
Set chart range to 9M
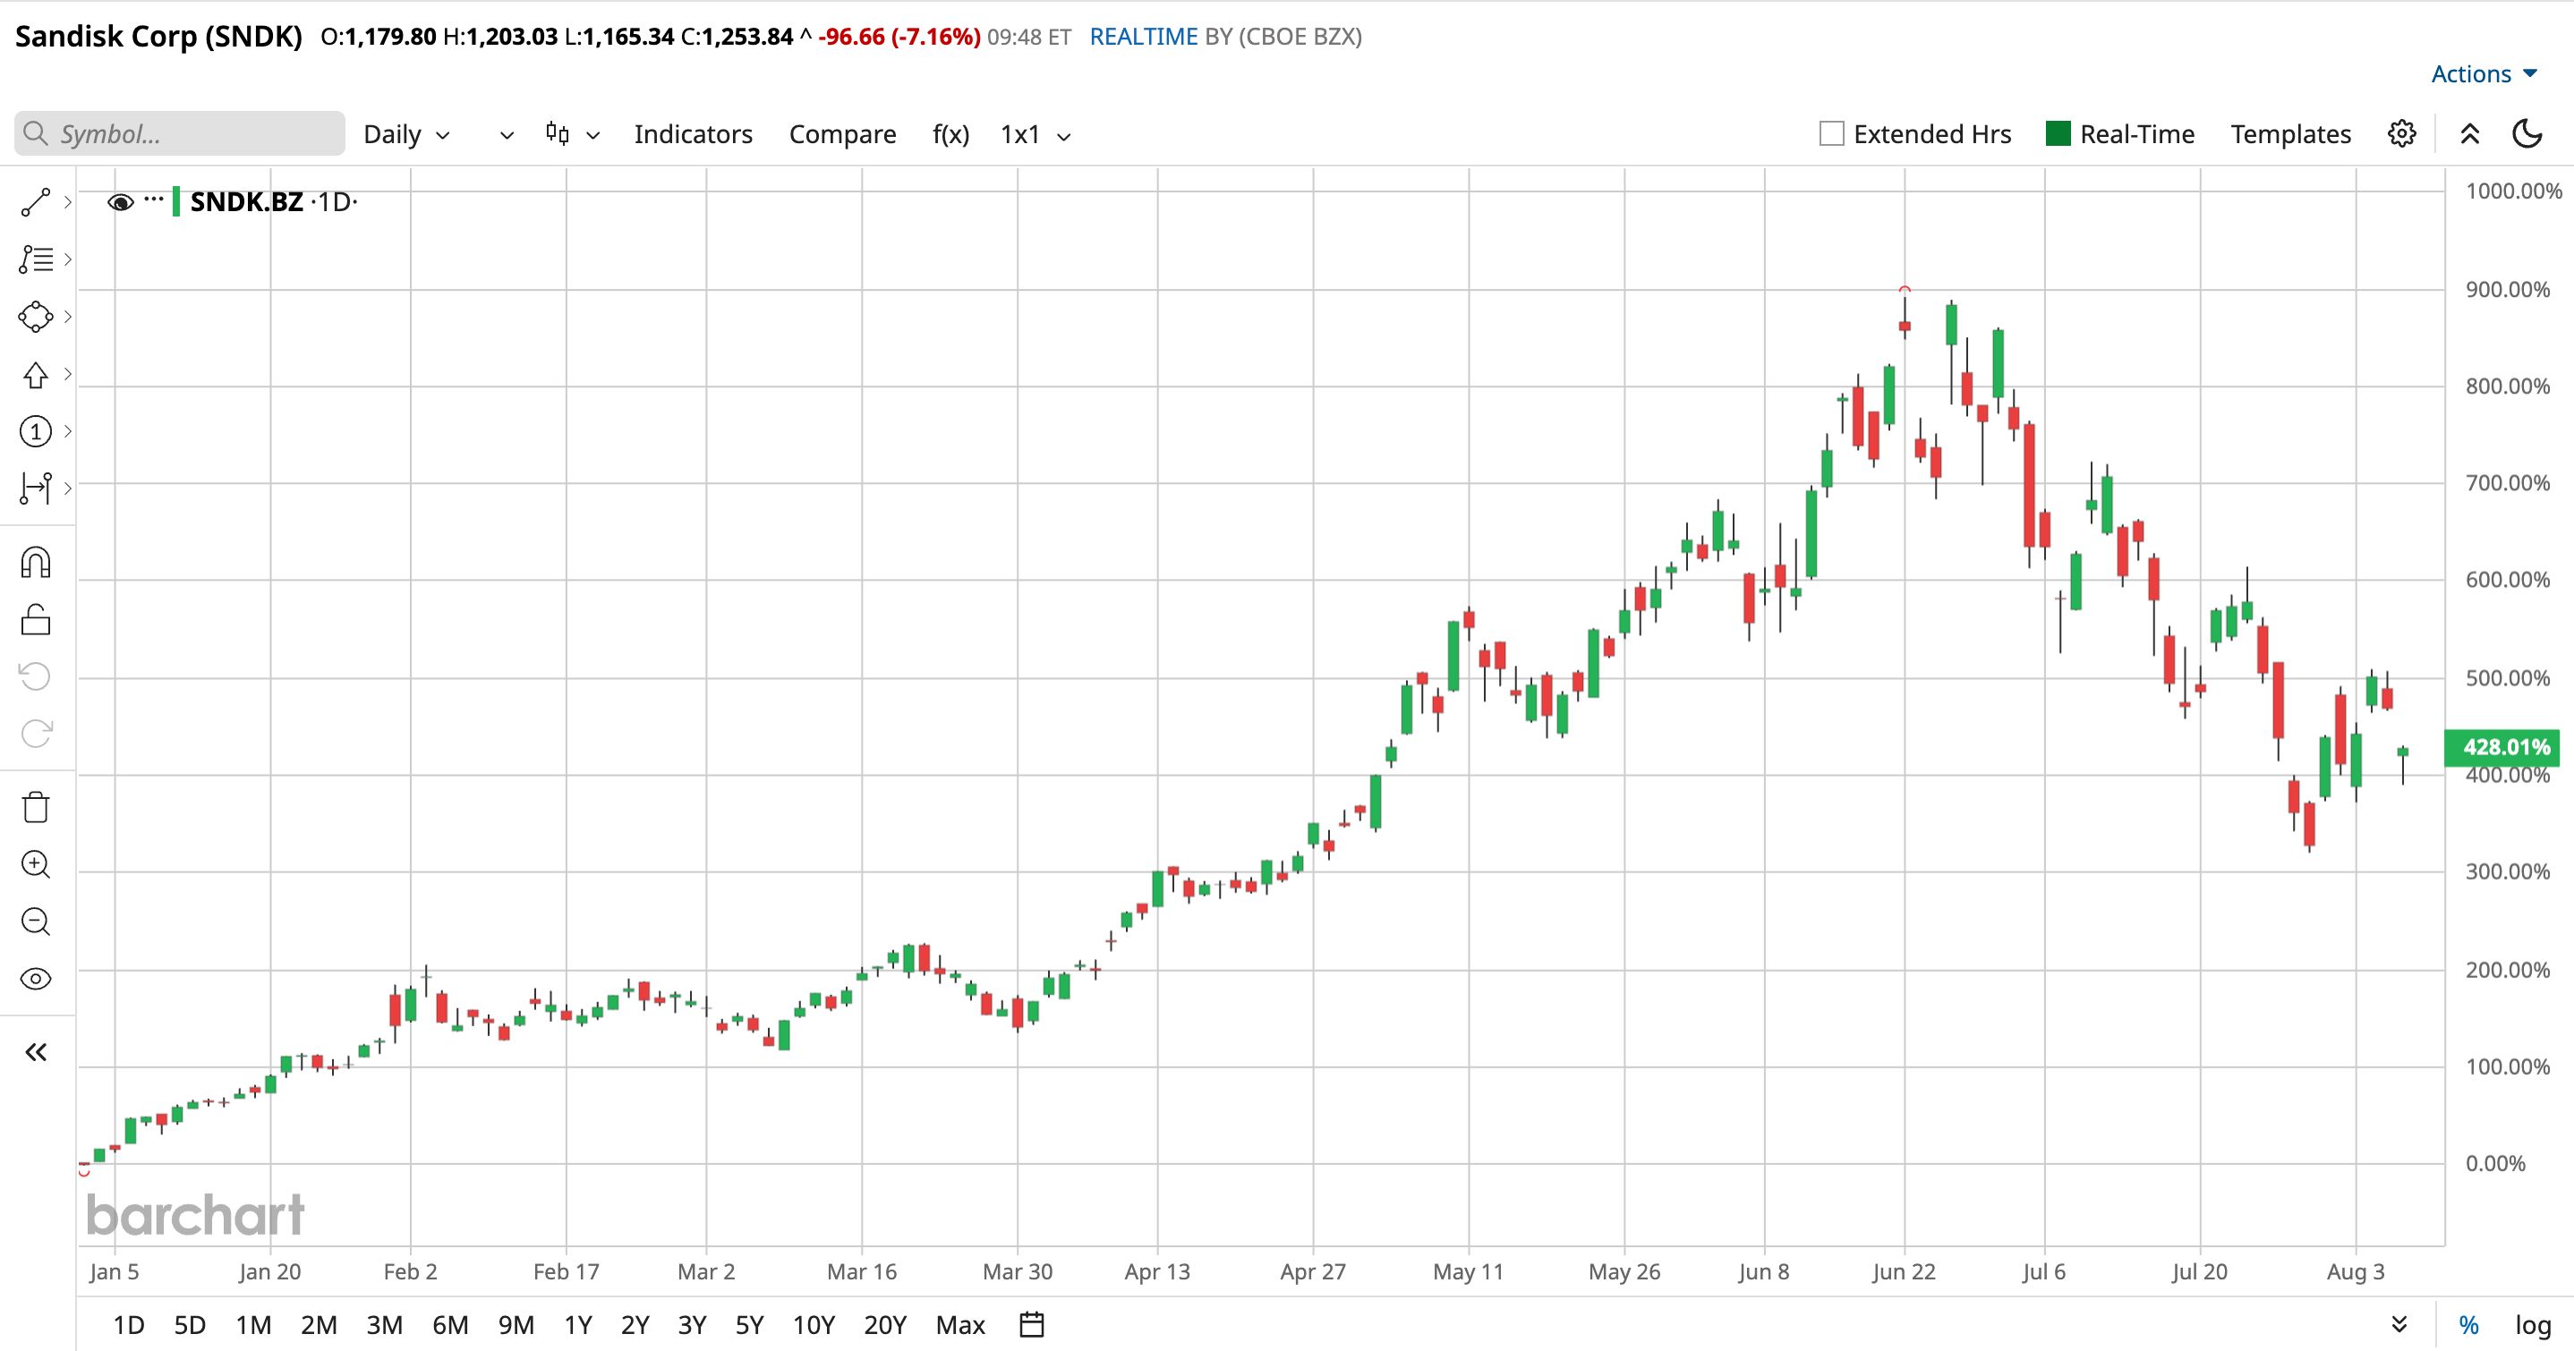point(516,1325)
